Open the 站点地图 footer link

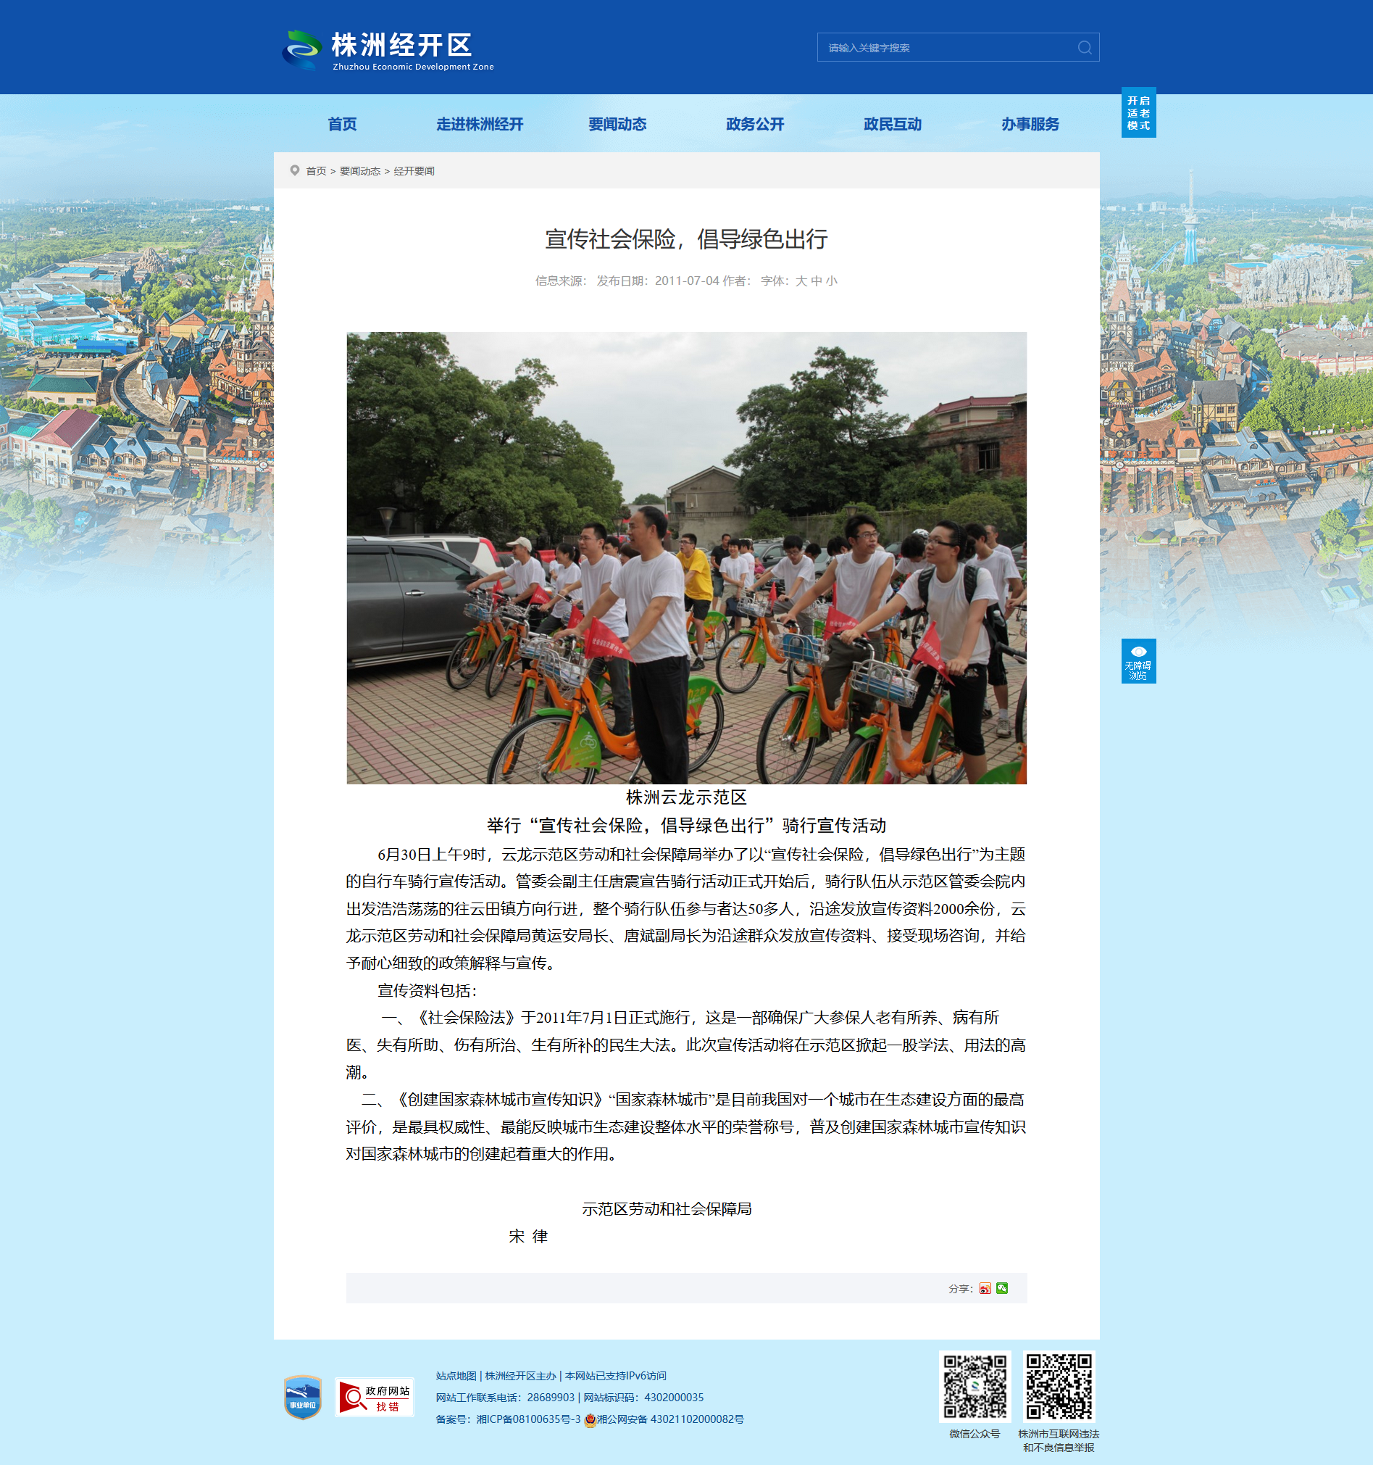456,1376
